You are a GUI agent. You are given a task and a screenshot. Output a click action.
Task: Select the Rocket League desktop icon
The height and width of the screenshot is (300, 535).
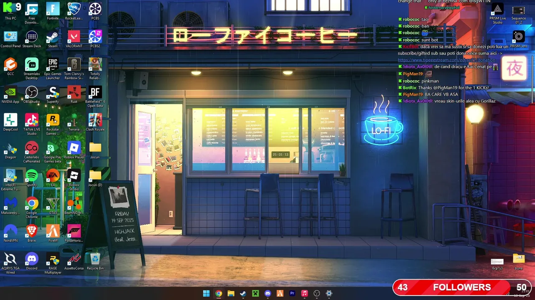click(x=74, y=12)
